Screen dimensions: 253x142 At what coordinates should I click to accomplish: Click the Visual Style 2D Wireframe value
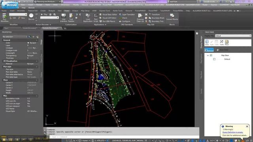click(x=32, y=111)
